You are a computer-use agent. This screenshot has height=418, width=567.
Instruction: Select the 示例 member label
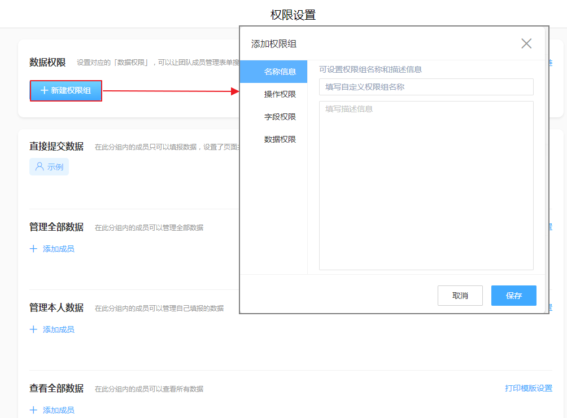coord(55,167)
